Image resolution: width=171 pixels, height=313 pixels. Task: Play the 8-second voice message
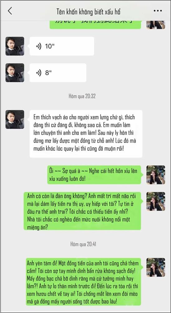point(58,73)
